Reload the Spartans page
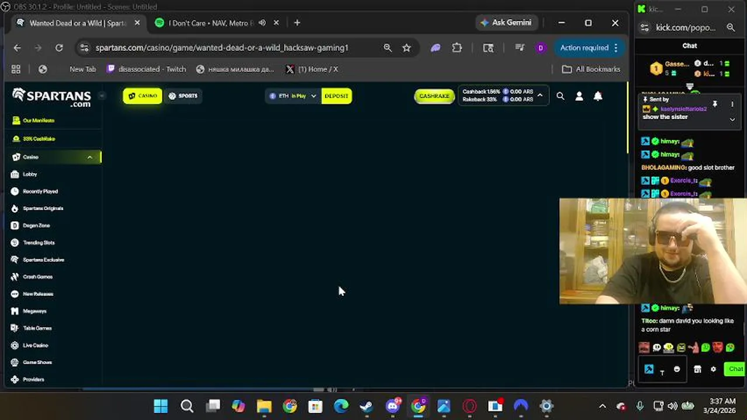 tap(59, 48)
